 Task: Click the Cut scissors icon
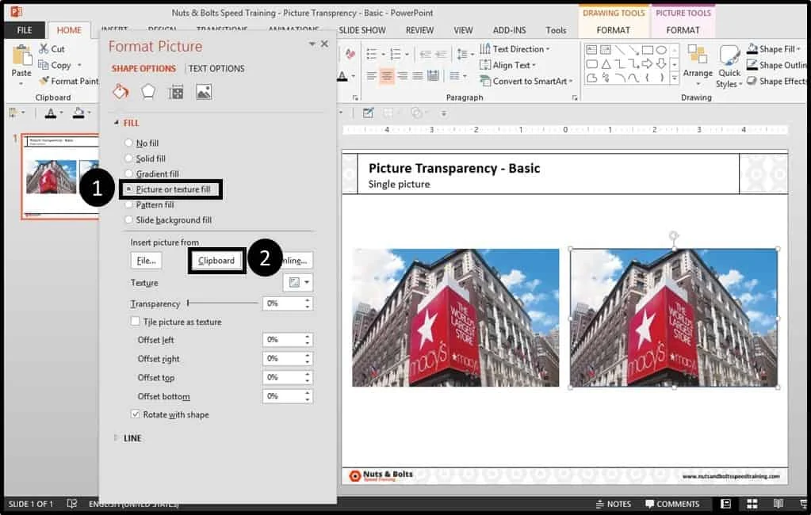(44, 48)
